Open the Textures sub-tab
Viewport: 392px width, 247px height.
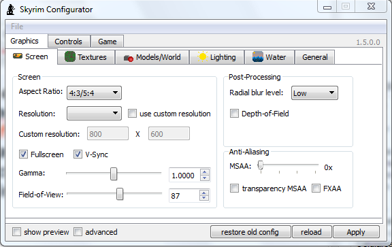86,57
